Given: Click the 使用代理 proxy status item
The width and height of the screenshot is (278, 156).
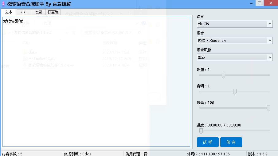Looking at the screenshot, I should (x=136, y=154).
